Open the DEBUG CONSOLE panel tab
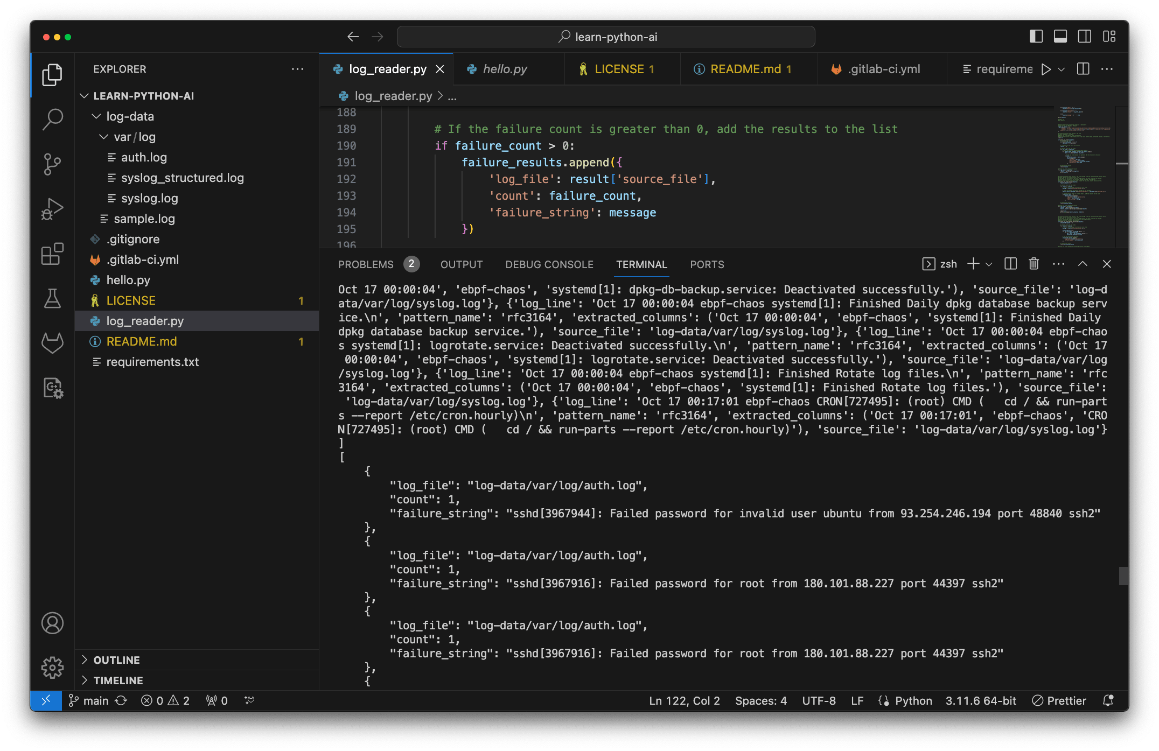 pyautogui.click(x=549, y=264)
